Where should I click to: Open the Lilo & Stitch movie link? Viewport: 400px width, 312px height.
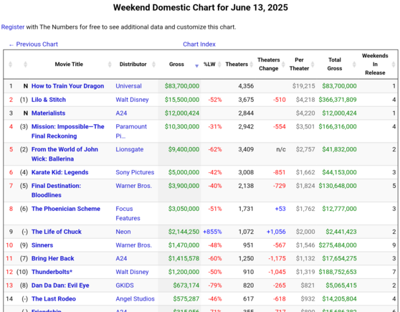tap(49, 100)
